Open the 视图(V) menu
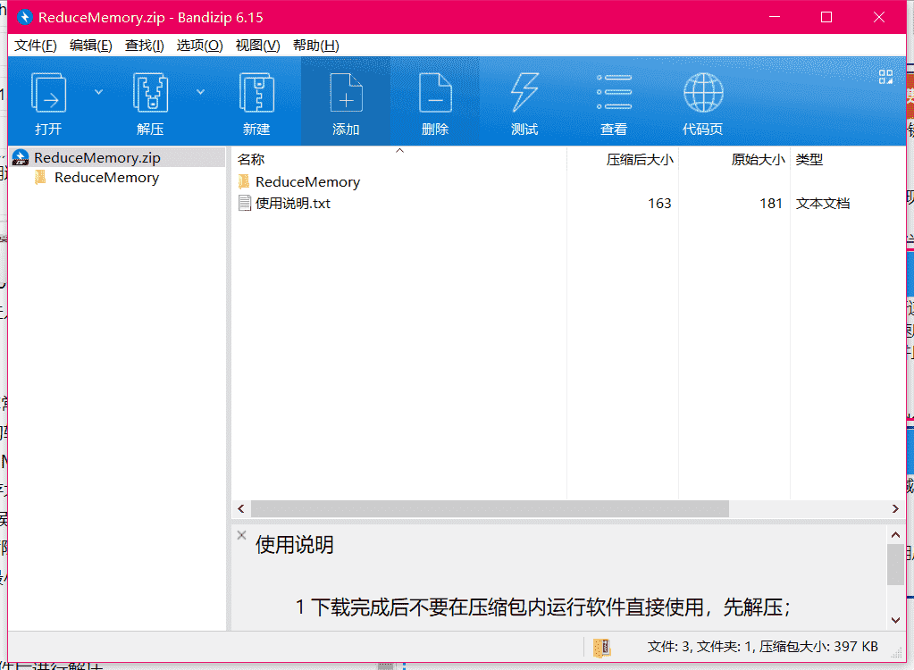This screenshot has width=914, height=670. coord(257,46)
